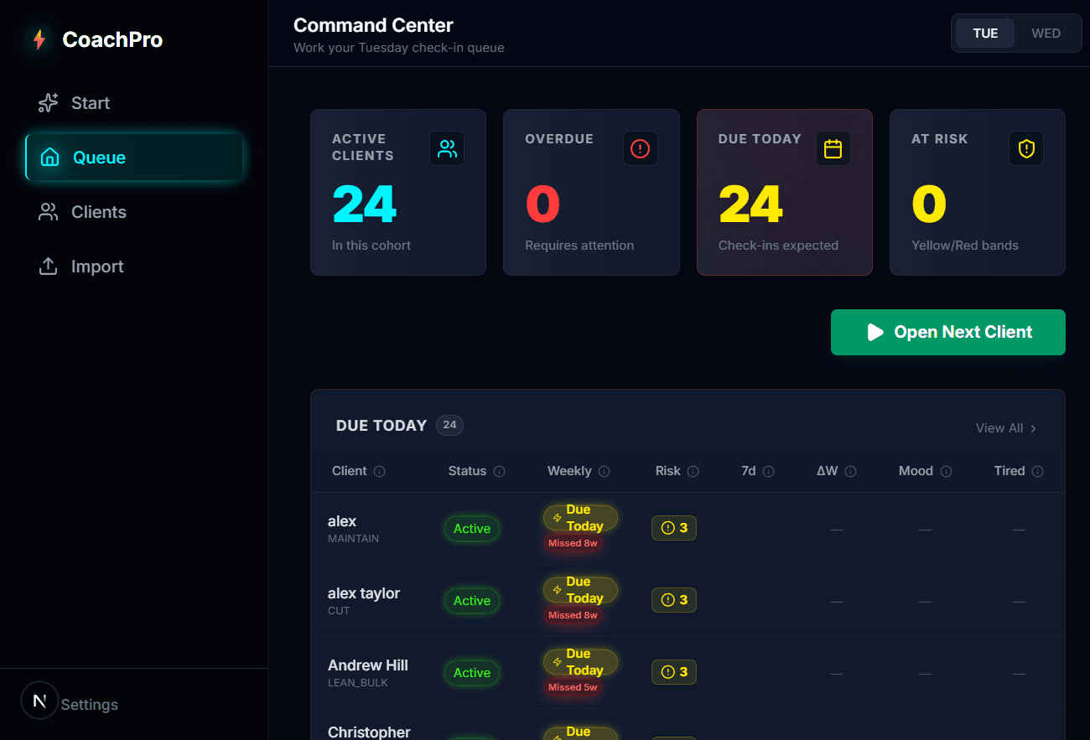Select the Due Today stat card
Image resolution: width=1090 pixels, height=740 pixels.
coord(785,192)
